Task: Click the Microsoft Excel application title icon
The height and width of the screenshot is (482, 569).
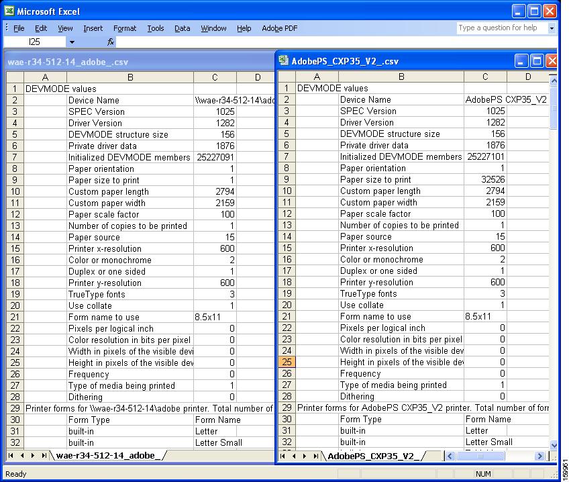Action: (10, 11)
